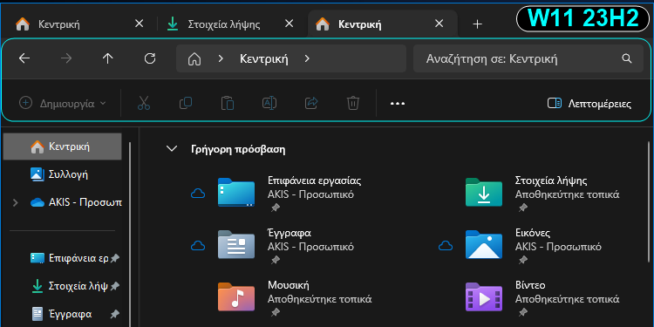This screenshot has height=327, width=654.
Task: Click Κεντρική breadcrumb in address bar
Action: (x=263, y=58)
